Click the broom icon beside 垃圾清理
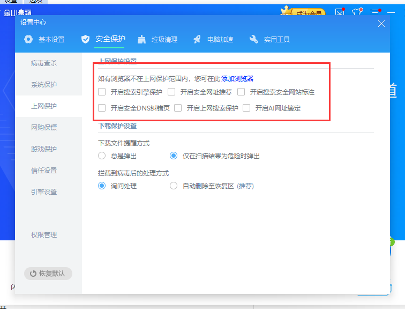 tap(141, 39)
